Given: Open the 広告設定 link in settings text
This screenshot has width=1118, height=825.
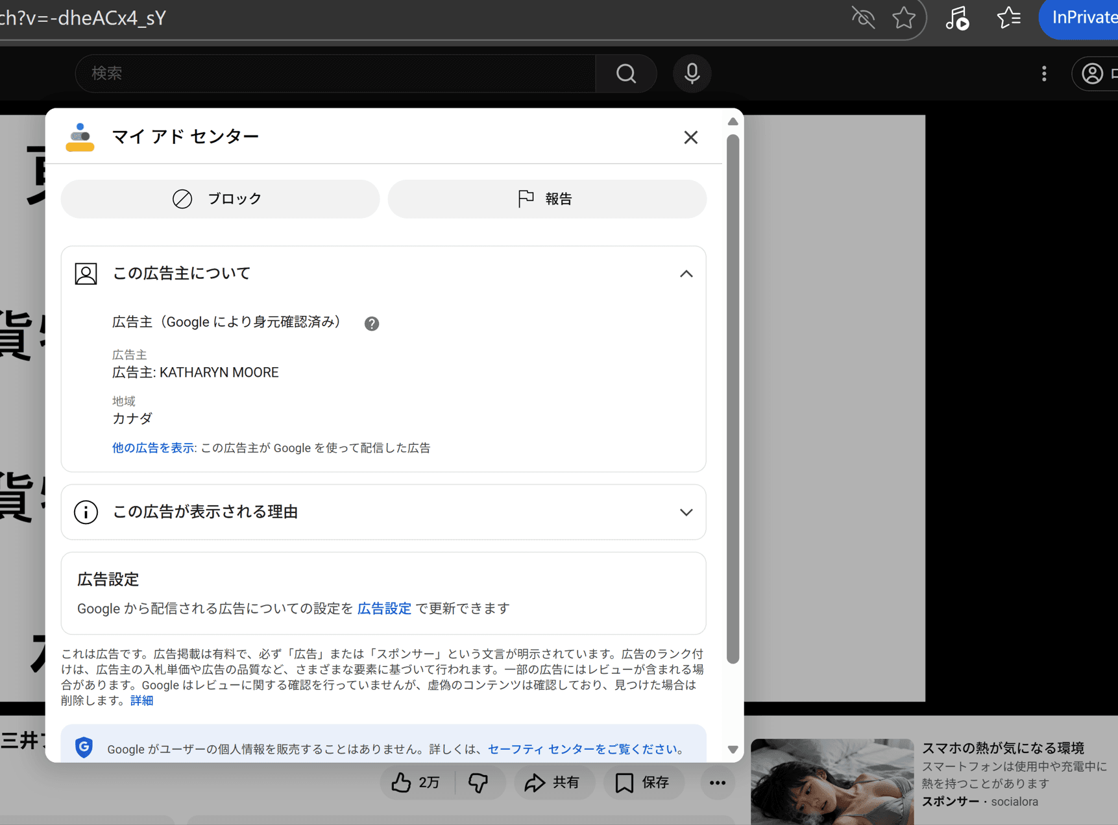Looking at the screenshot, I should tap(384, 608).
